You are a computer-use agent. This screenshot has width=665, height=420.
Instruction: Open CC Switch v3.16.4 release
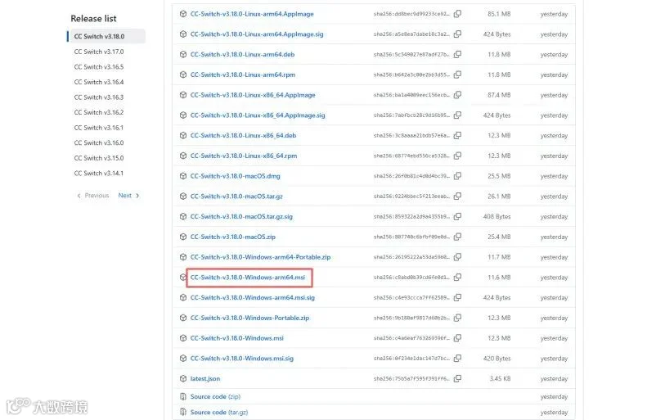pos(99,82)
